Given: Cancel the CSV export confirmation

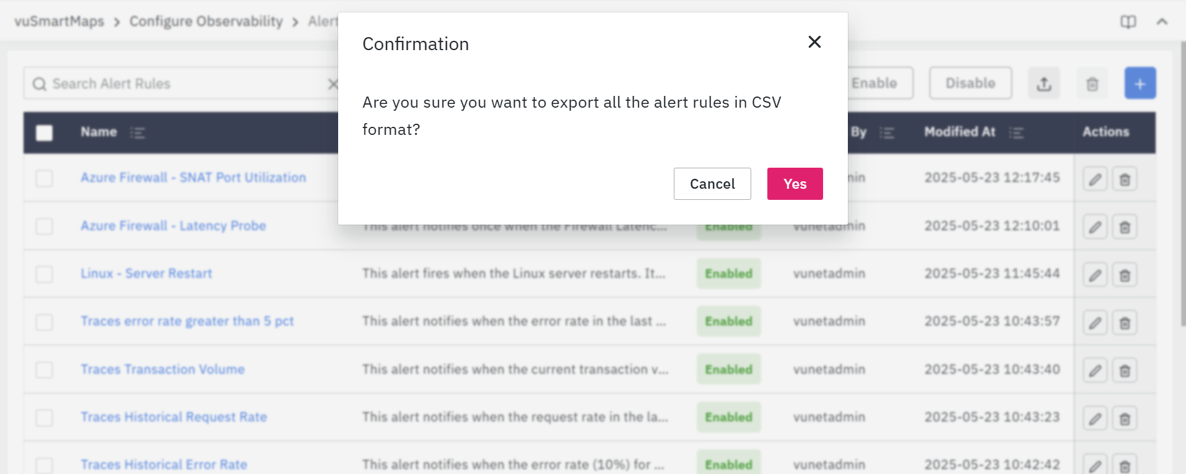Looking at the screenshot, I should [712, 184].
